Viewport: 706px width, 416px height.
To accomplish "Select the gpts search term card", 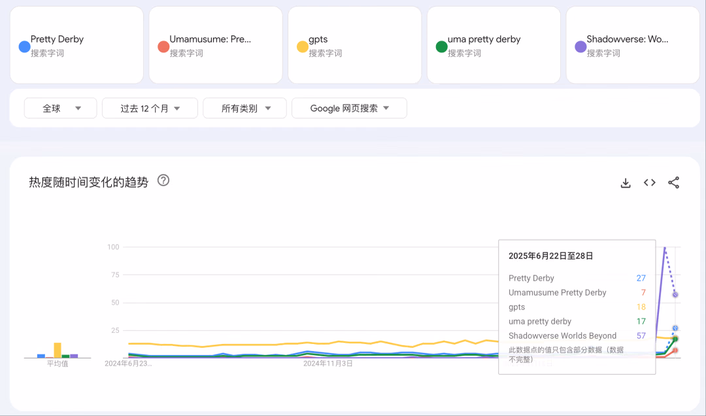I will click(x=355, y=45).
